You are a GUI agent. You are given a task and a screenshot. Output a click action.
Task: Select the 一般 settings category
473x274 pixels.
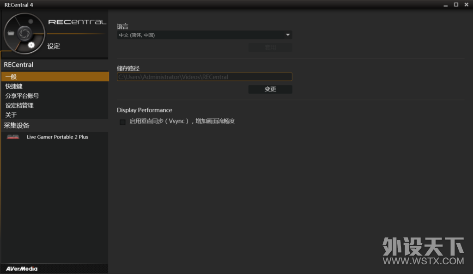[x=55, y=77]
